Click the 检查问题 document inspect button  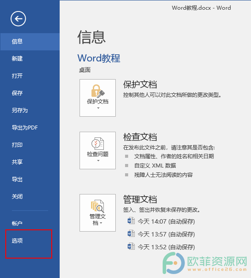click(98, 150)
